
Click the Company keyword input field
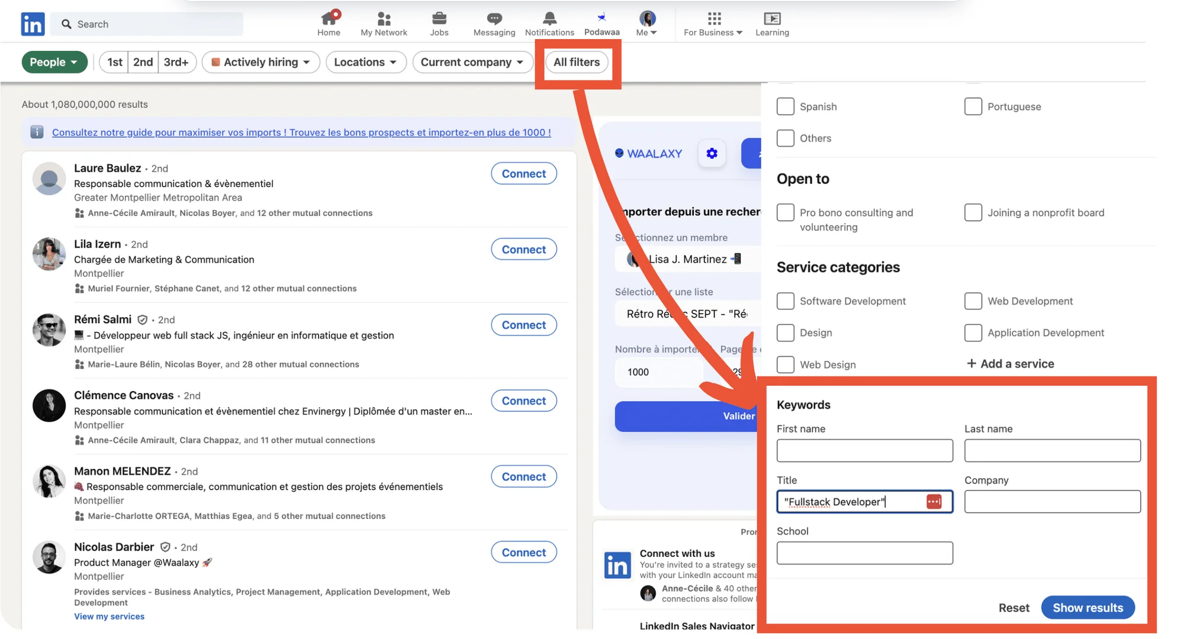click(x=1052, y=502)
